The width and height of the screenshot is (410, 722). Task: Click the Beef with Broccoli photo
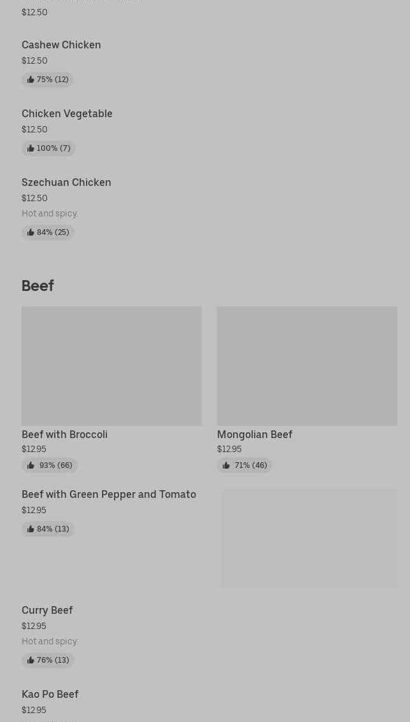click(111, 366)
